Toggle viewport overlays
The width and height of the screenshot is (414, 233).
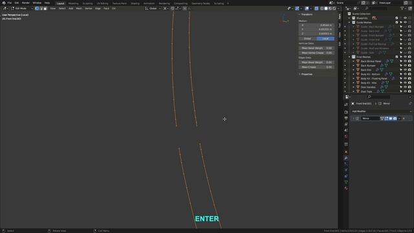tap(307, 8)
